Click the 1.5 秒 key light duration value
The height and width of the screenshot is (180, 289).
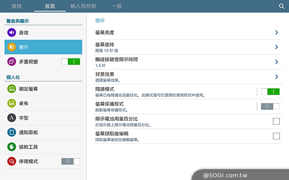click(100, 65)
